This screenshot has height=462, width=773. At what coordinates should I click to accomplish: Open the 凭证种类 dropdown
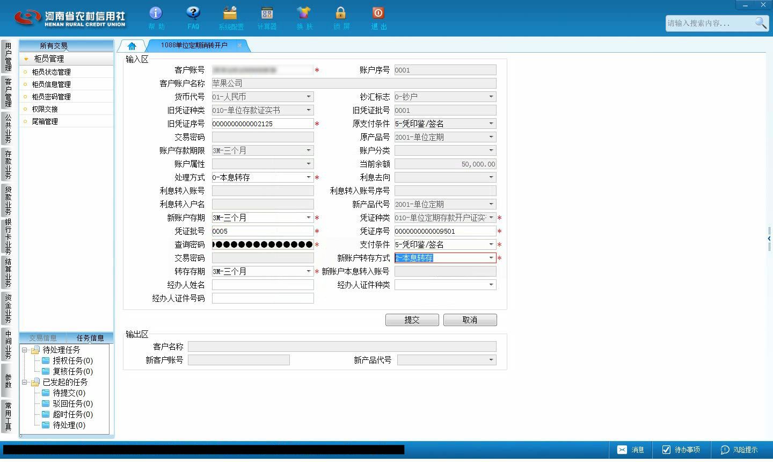491,218
